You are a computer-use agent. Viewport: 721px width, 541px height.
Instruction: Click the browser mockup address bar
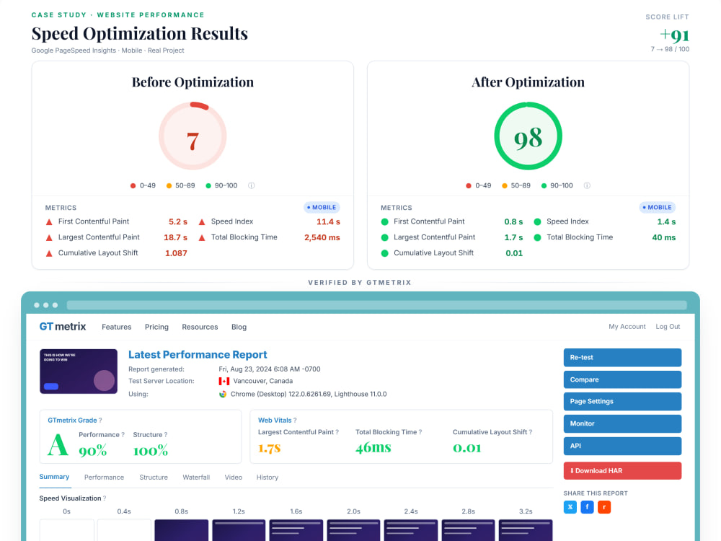click(376, 305)
